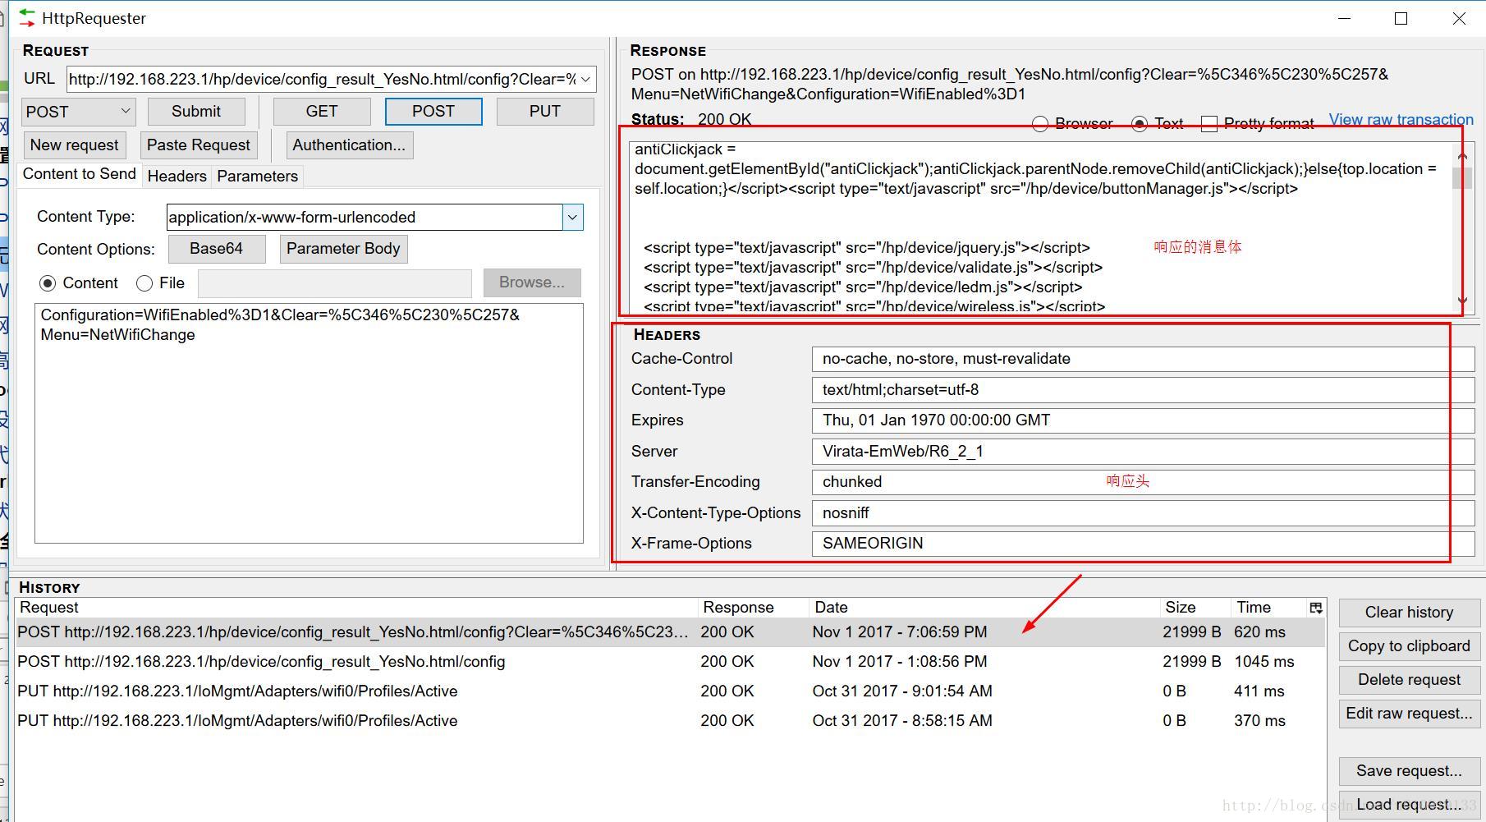Click the Content Type text field
Viewport: 1486px width, 822px height.
coord(365,217)
